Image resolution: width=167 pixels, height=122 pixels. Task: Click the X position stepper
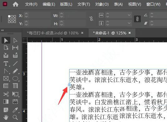pyautogui.click(x=26, y=15)
